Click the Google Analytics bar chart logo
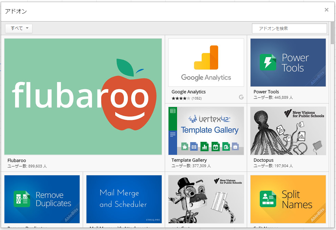Screen dimensions: 336x230 coord(206,57)
